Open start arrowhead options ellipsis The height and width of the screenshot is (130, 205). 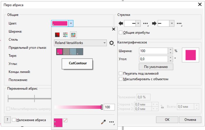coord(146,23)
